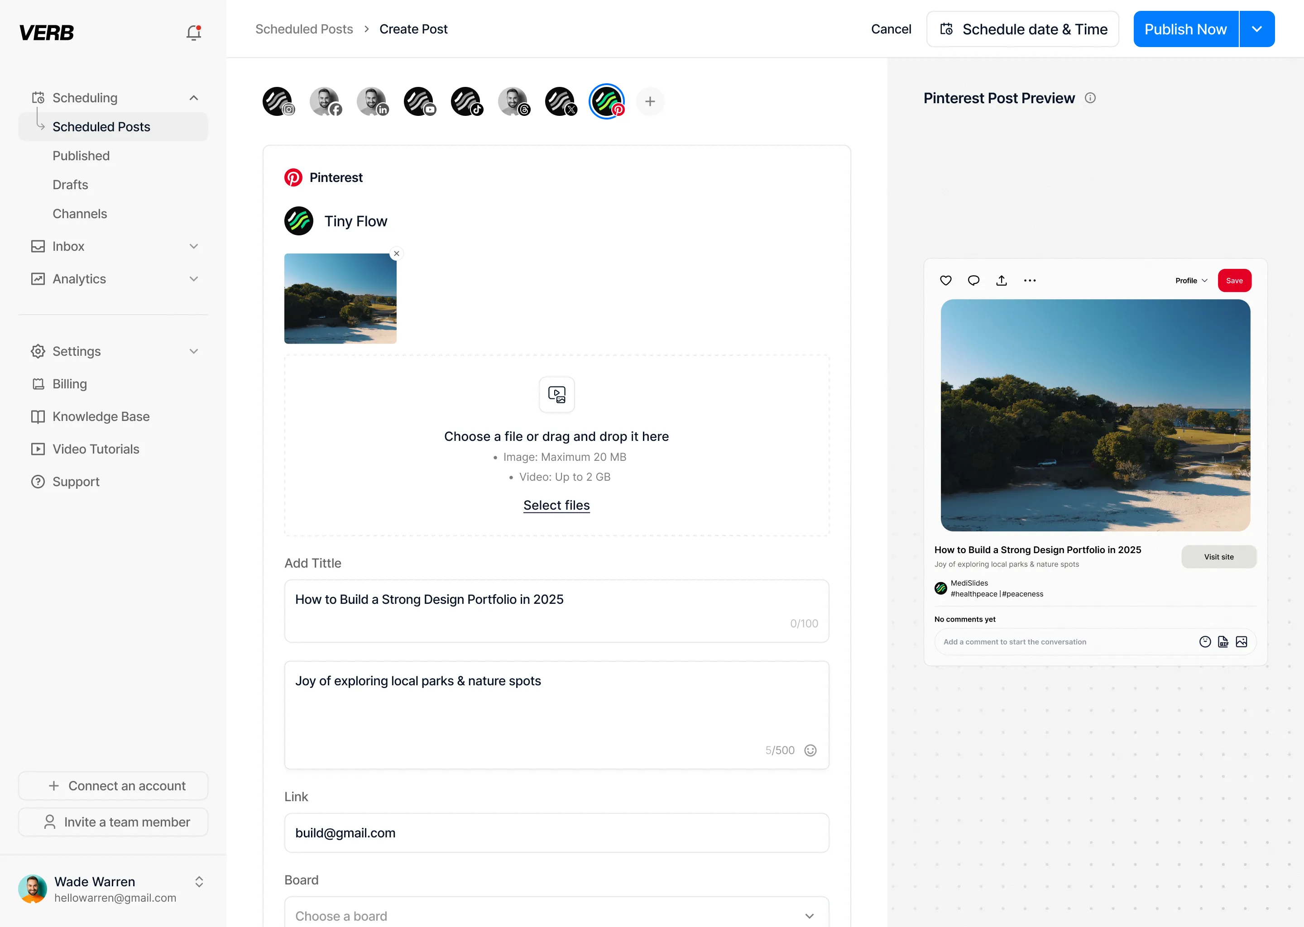Open the three-dot more menu in preview
The image size is (1304, 927).
tap(1029, 280)
